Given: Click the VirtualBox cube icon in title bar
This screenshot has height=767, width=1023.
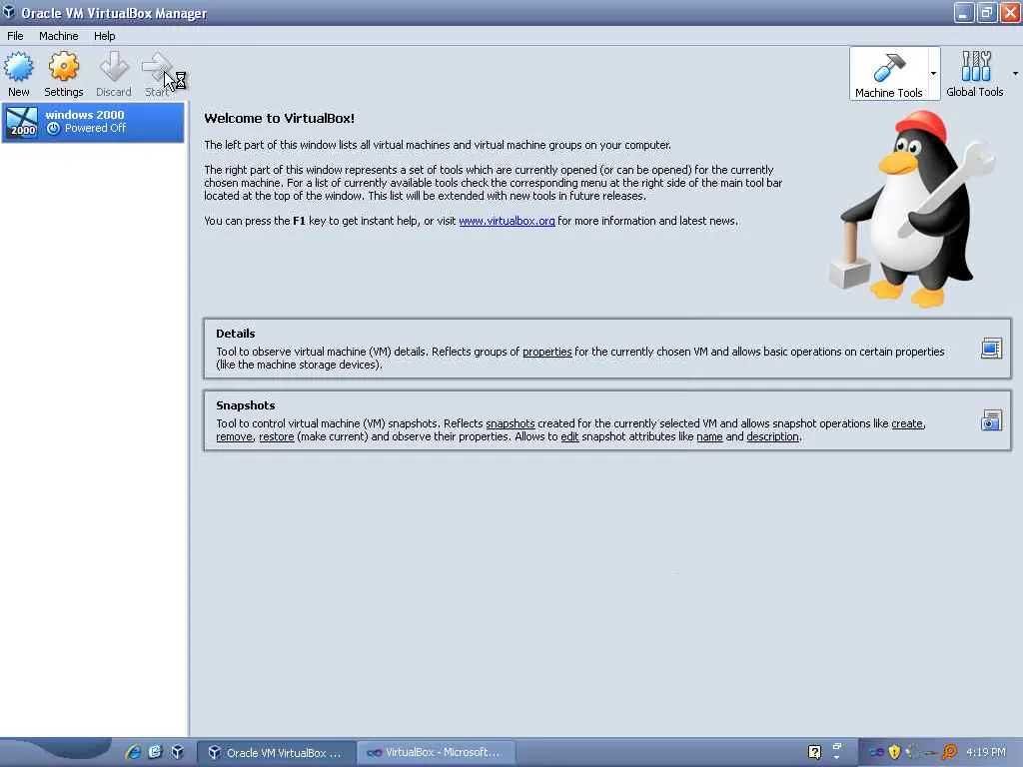Looking at the screenshot, I should click(8, 12).
